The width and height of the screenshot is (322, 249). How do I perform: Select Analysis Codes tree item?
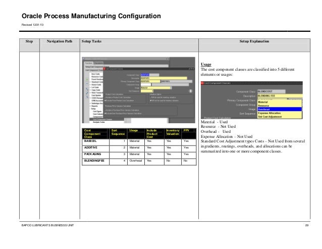[x=99, y=122]
